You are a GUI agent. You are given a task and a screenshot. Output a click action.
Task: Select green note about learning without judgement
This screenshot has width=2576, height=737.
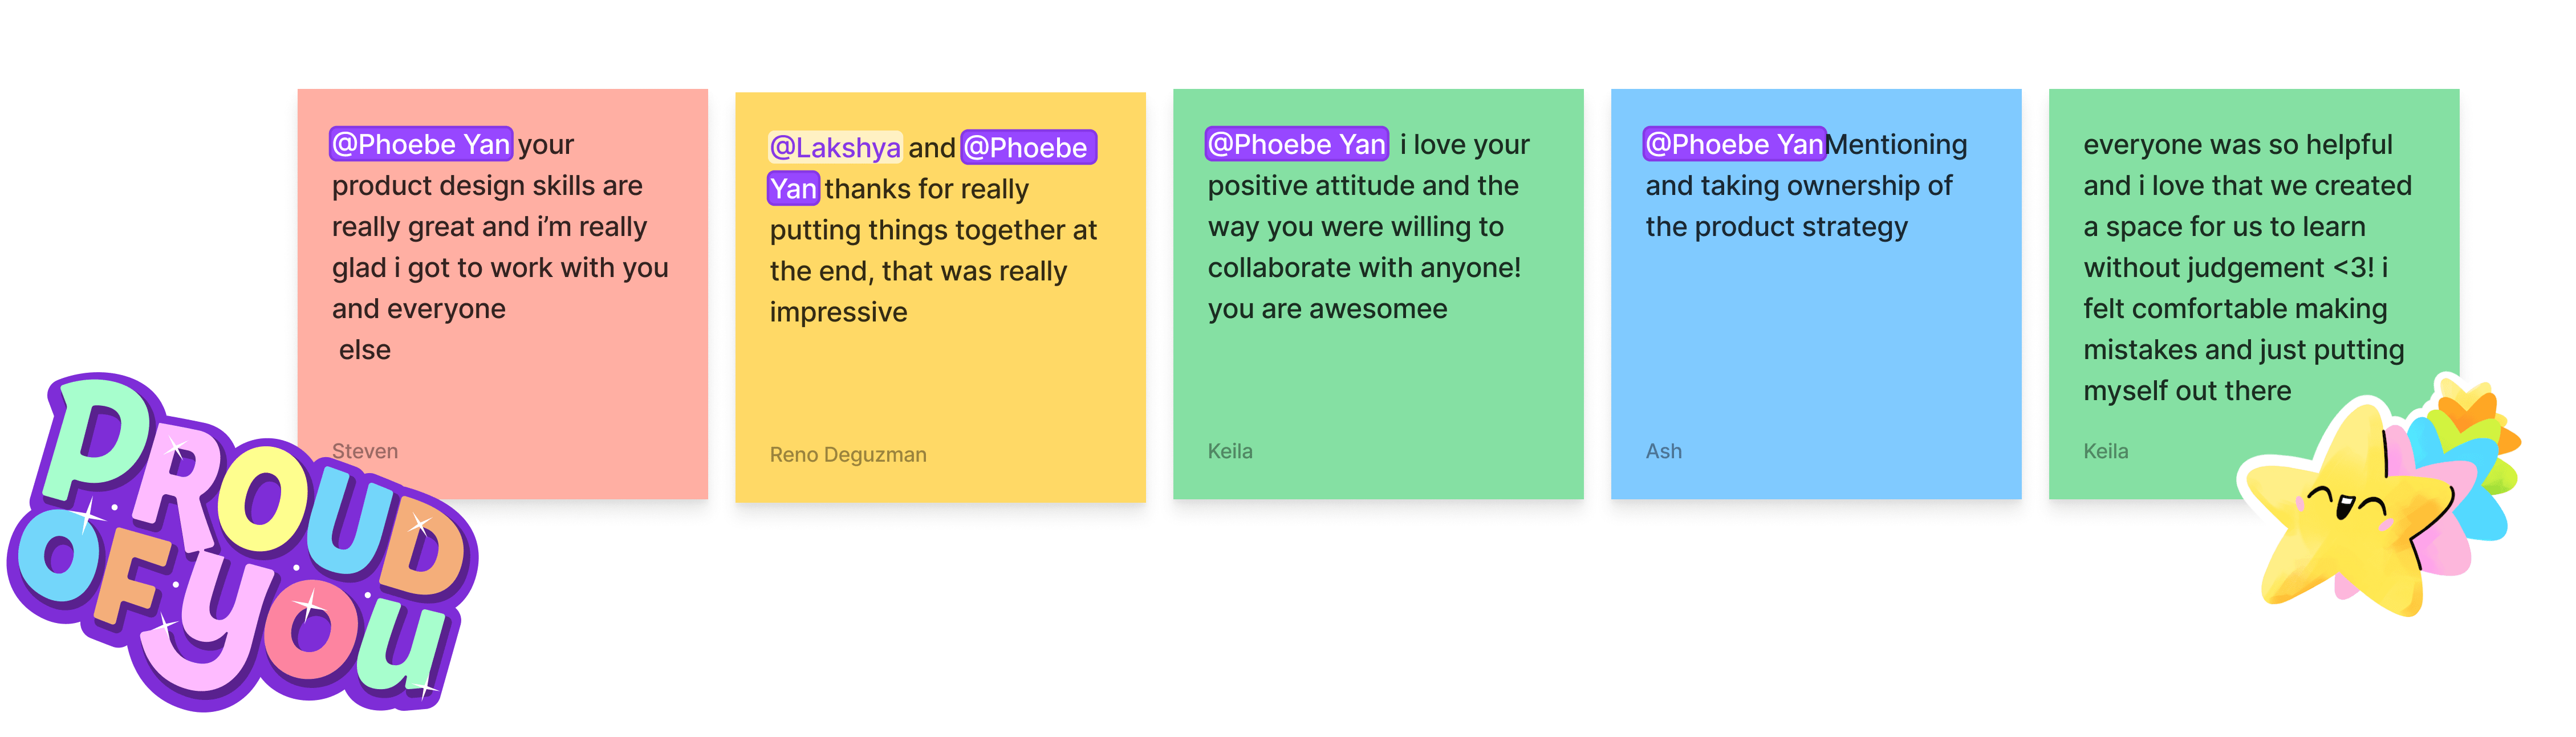coord(2254,294)
